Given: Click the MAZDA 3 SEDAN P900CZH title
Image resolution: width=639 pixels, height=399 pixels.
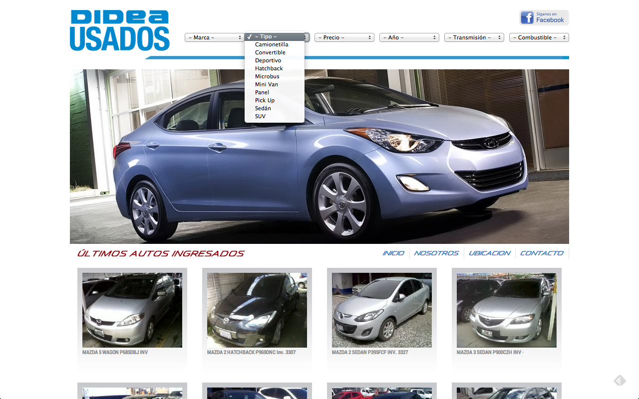Looking at the screenshot, I should pyautogui.click(x=490, y=352).
